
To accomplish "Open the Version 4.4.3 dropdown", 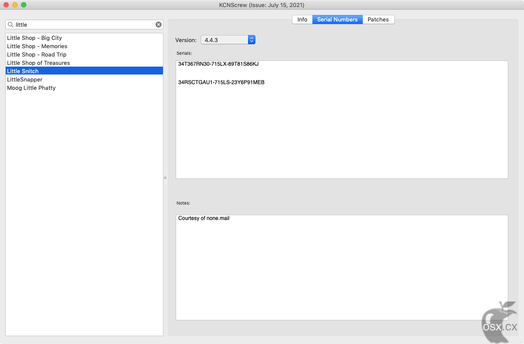I will [228, 40].
